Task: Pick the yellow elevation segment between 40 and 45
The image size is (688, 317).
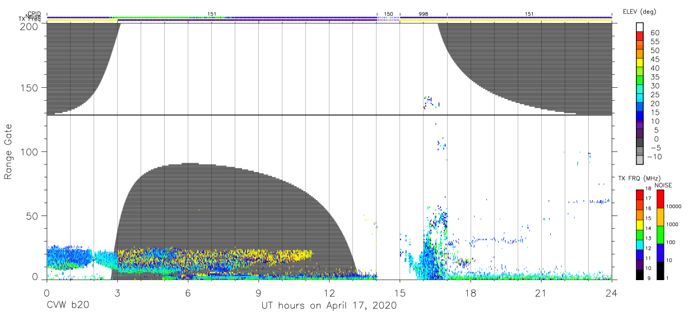Action: click(640, 64)
